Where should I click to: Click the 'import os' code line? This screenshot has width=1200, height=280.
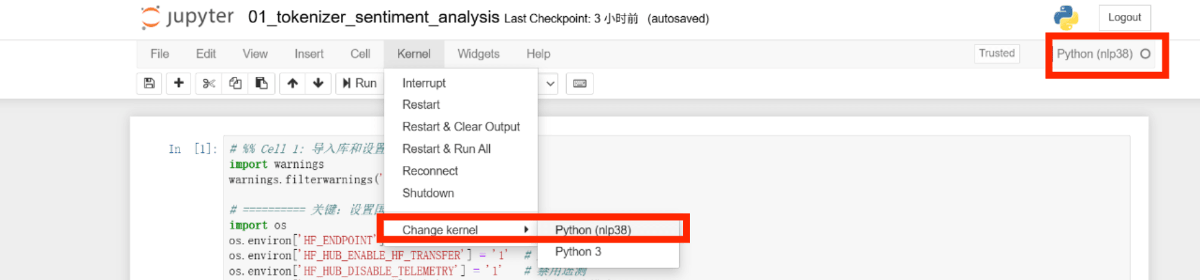point(258,225)
